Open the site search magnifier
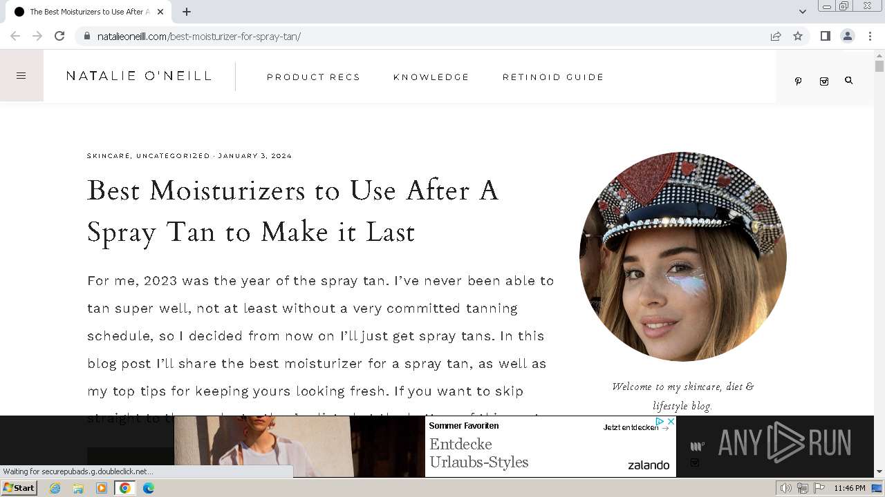 pyautogui.click(x=848, y=81)
